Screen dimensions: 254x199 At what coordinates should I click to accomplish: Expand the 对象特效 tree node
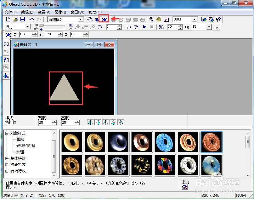pyautogui.click(x=7, y=165)
